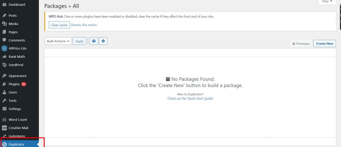The width and height of the screenshot is (341, 147).
Task: Click the 'New to Duplicator?' text
Action: [190, 94]
